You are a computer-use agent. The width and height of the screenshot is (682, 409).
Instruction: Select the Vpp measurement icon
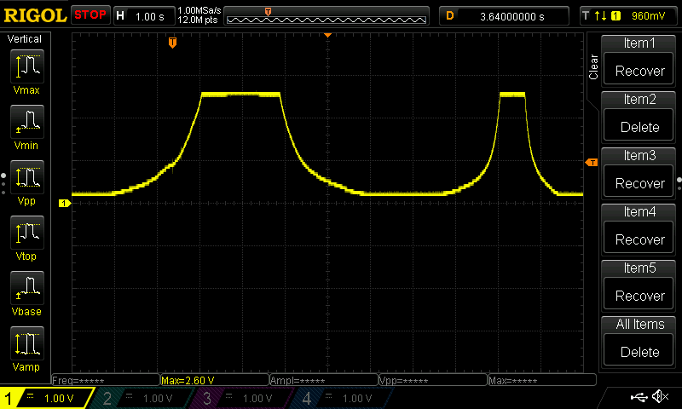coord(27,177)
